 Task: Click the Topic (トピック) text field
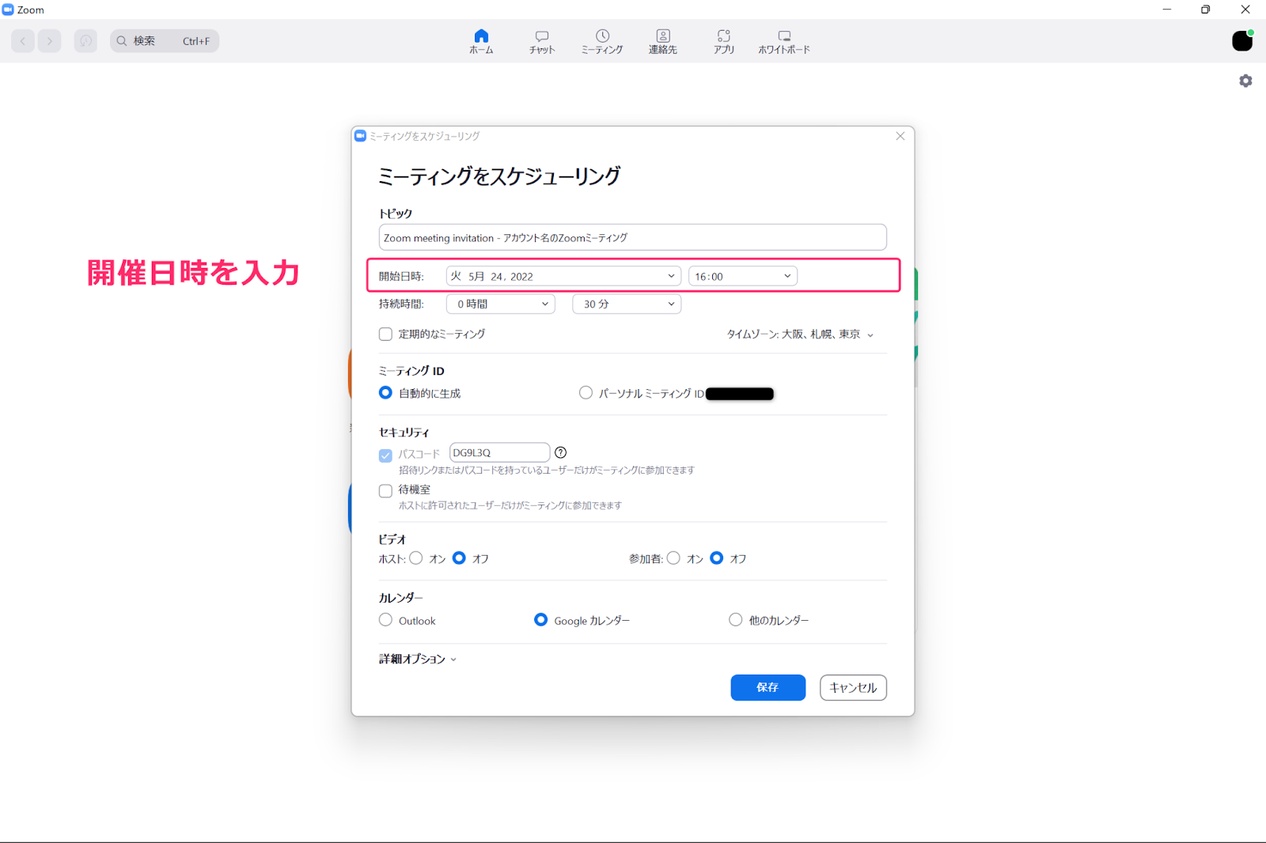click(632, 237)
